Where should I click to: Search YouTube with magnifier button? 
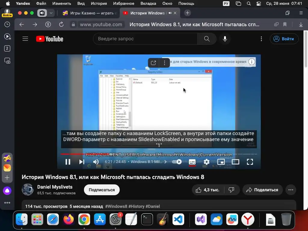point(207,39)
